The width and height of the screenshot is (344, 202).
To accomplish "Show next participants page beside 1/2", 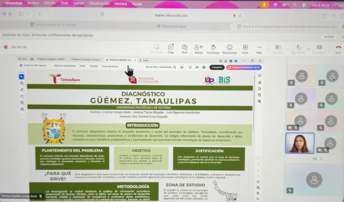I will click(x=321, y=159).
